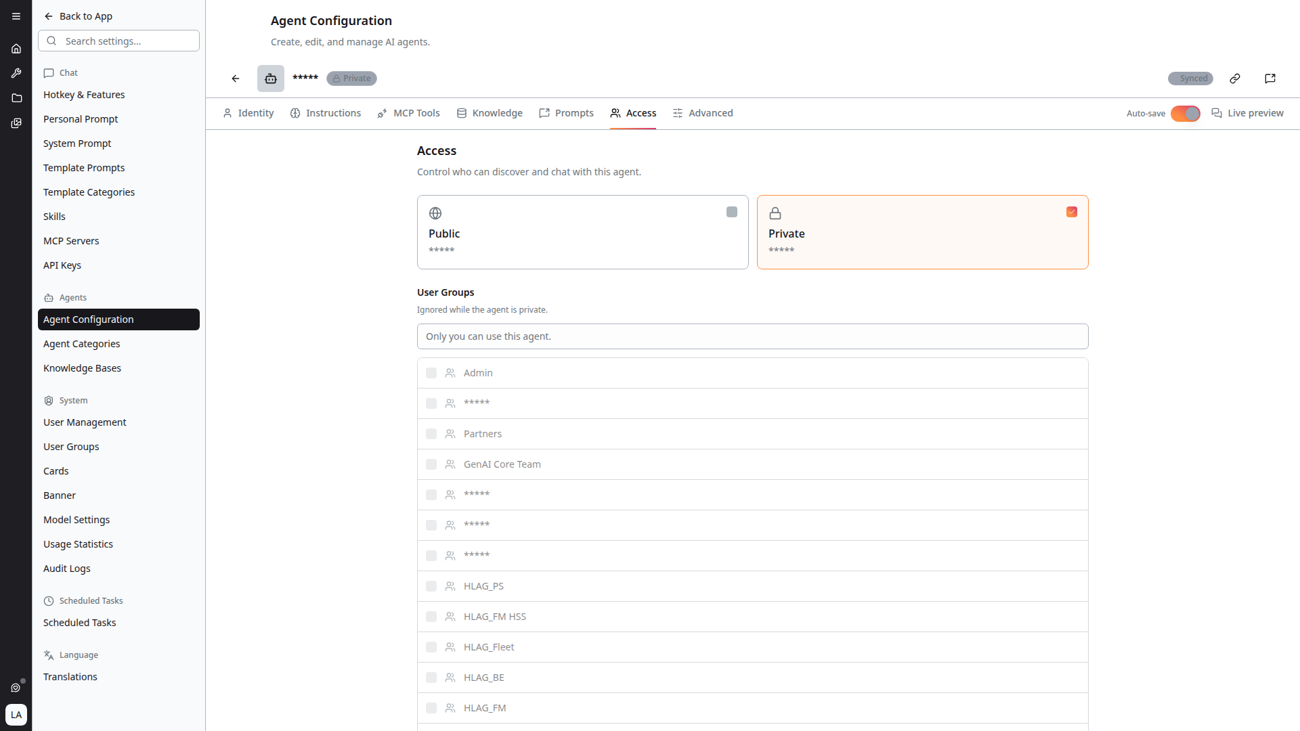This screenshot has width=1300, height=731.
Task: Open Audit Logs page
Action: click(118, 569)
